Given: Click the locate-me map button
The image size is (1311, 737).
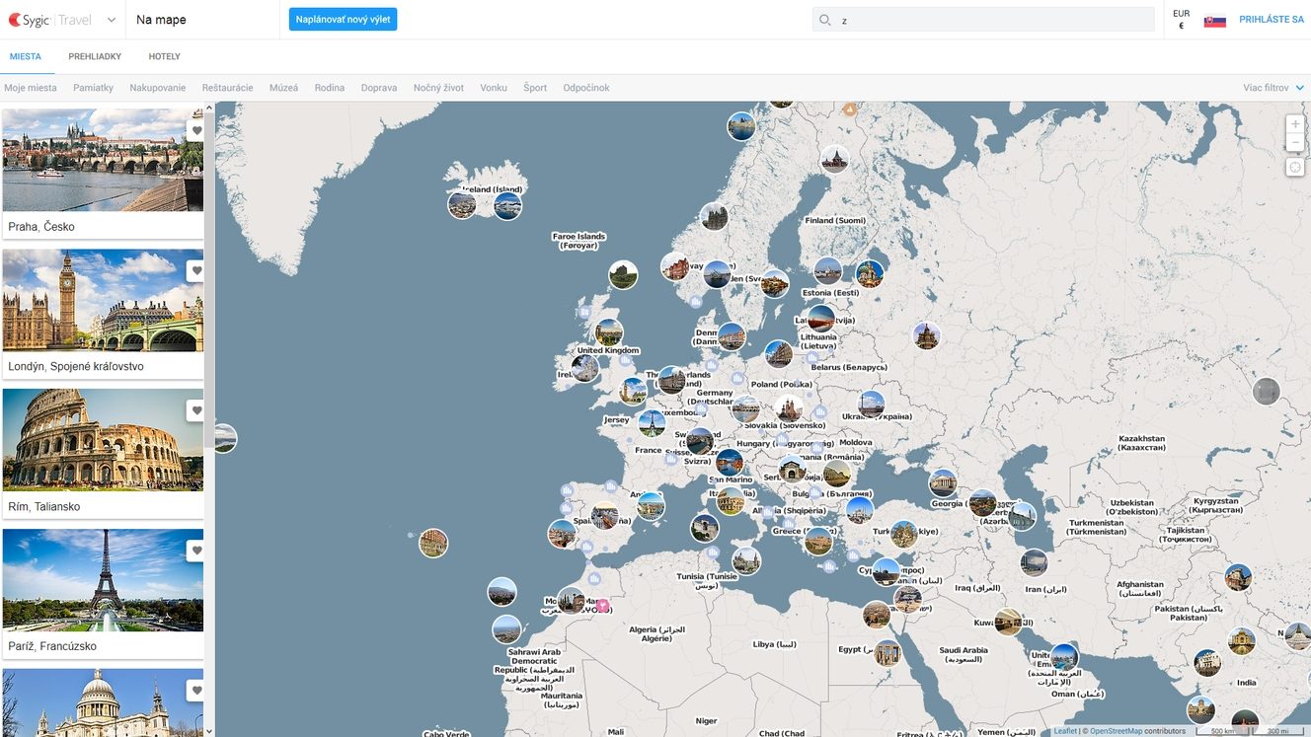Looking at the screenshot, I should (1295, 168).
